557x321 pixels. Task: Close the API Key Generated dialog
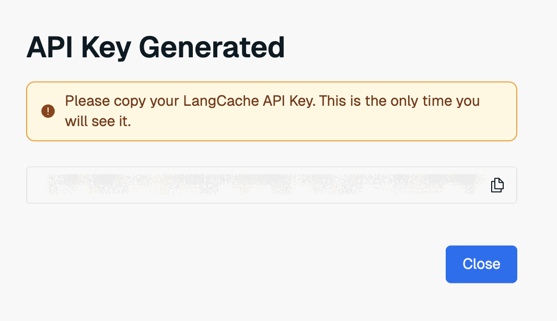(481, 264)
